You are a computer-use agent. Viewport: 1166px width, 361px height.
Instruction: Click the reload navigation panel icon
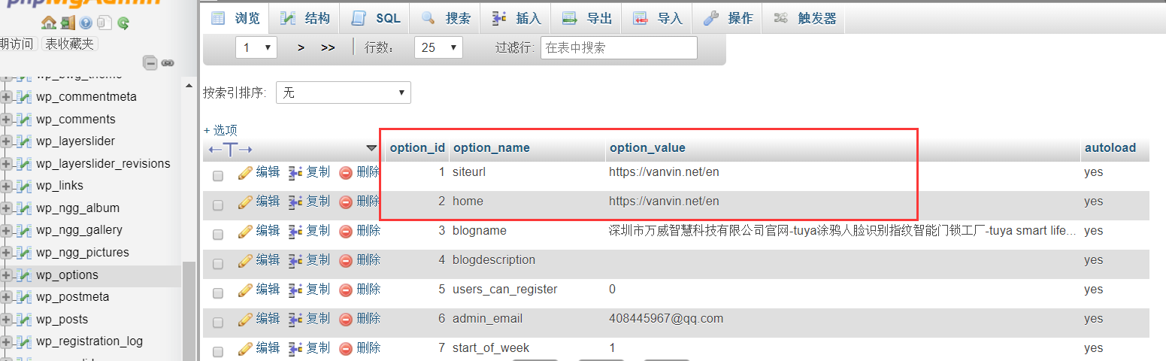123,23
